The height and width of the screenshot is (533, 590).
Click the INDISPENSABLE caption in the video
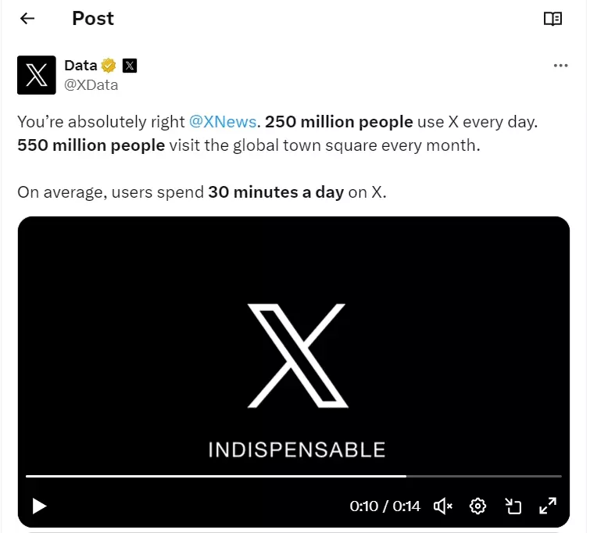pyautogui.click(x=296, y=449)
